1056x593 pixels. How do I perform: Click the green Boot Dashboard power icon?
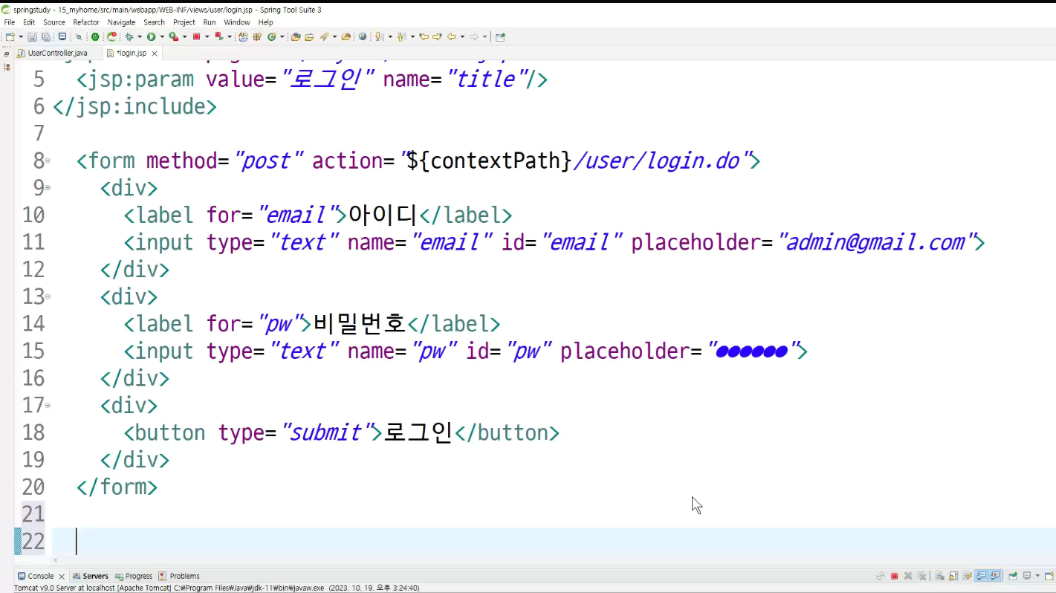(95, 36)
